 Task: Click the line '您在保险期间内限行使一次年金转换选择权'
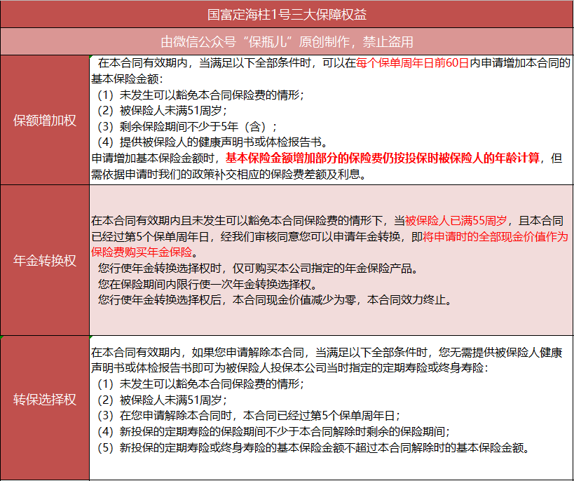pos(208,284)
